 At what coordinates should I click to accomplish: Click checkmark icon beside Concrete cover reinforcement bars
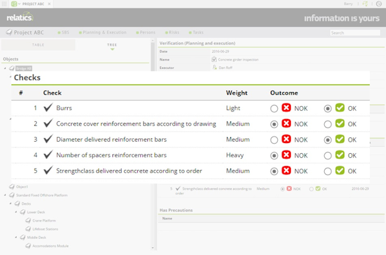point(48,123)
